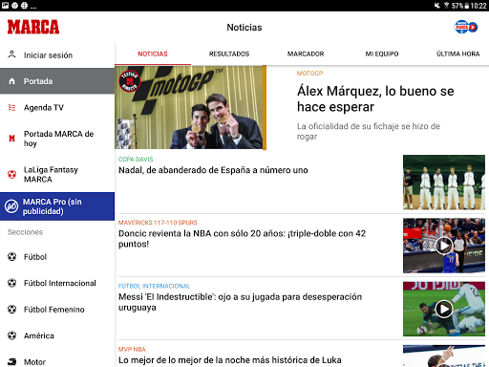The image size is (489, 367).
Task: Open the Mi Equipo tab
Action: [x=382, y=54]
